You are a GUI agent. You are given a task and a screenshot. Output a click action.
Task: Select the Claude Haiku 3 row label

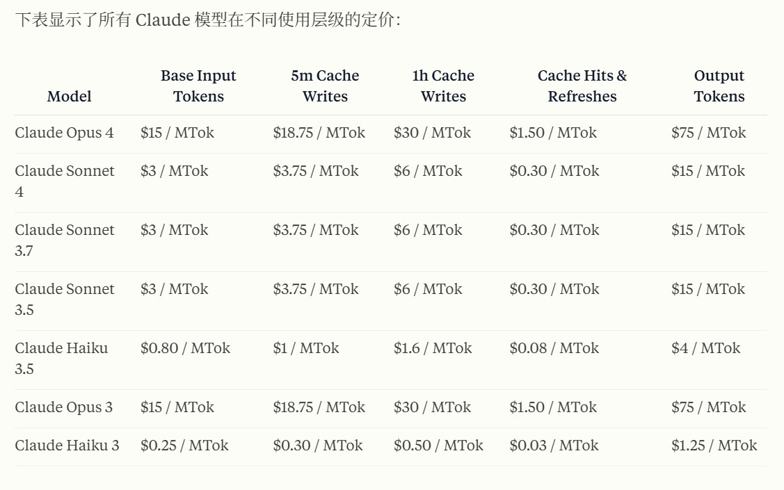[x=67, y=446]
